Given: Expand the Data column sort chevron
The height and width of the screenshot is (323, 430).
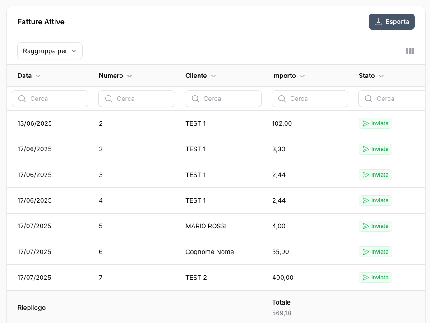Looking at the screenshot, I should (x=38, y=76).
